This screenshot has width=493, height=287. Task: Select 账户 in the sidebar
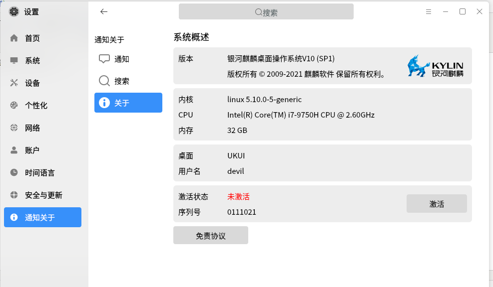click(43, 150)
